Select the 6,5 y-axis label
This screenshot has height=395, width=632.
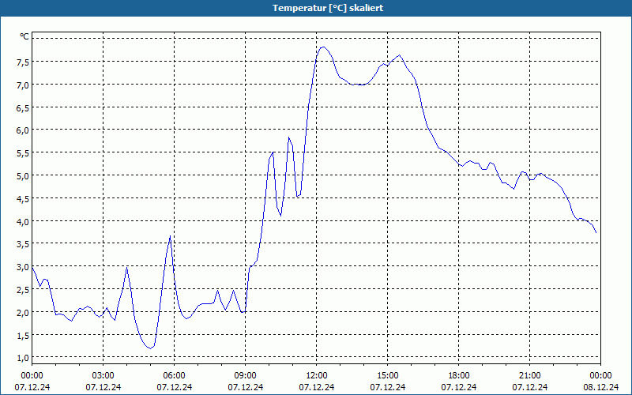[x=22, y=107]
